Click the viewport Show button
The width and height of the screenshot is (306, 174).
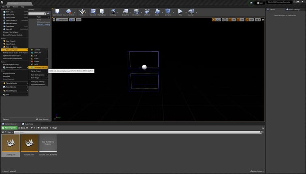(x=79, y=20)
